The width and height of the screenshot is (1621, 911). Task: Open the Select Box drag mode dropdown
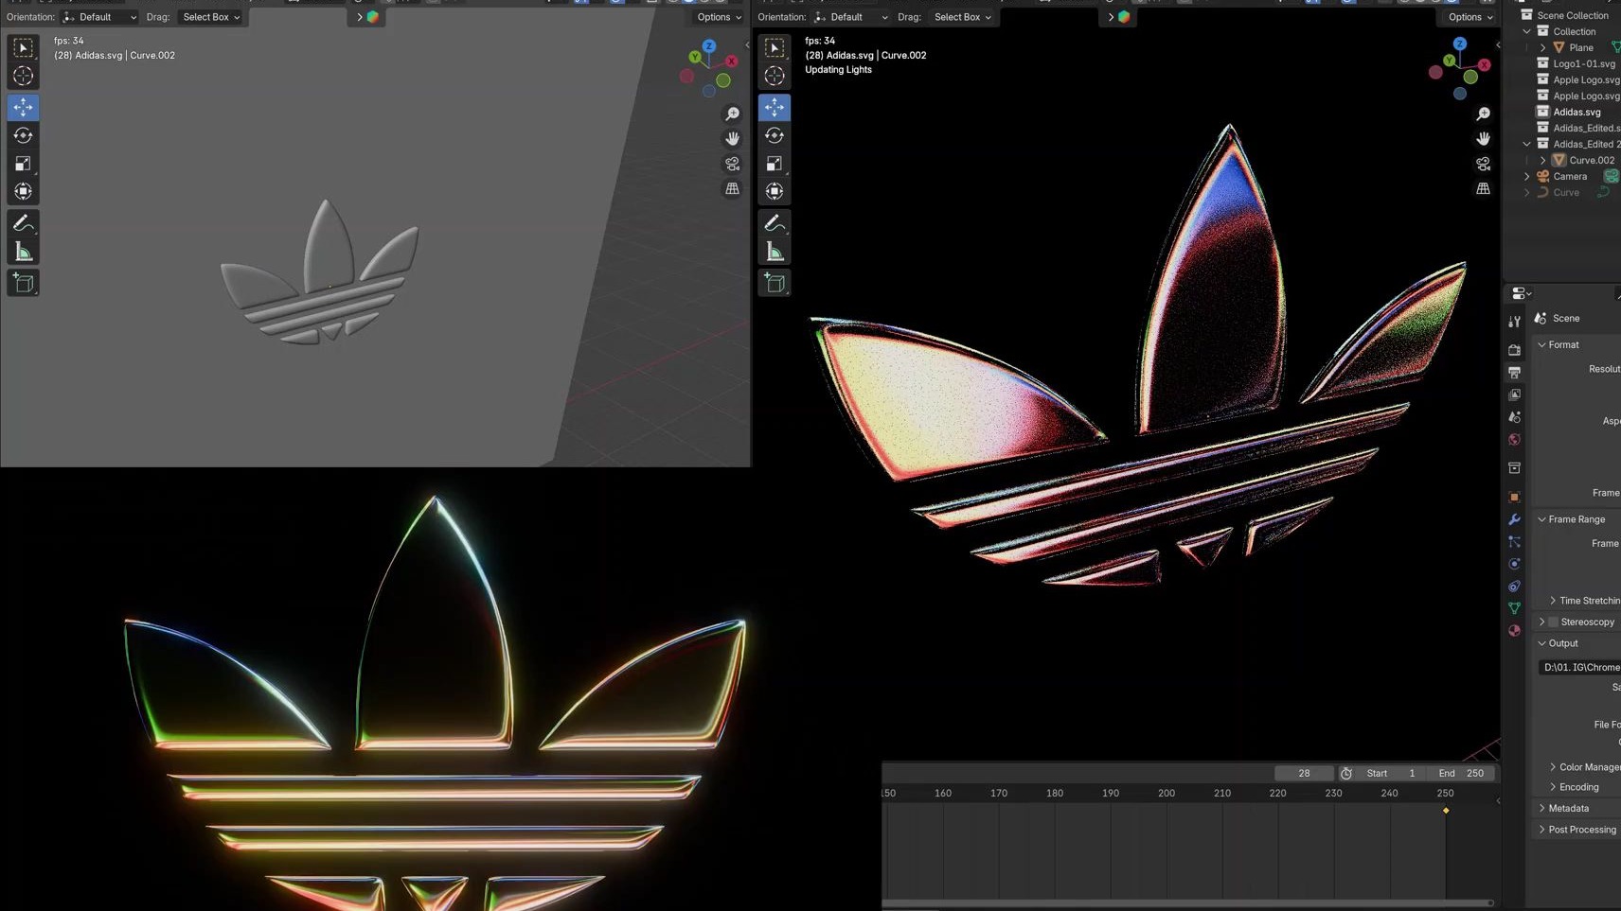point(210,16)
